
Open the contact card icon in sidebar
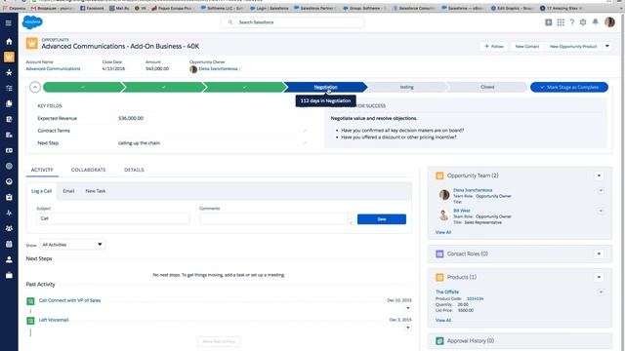[9, 150]
